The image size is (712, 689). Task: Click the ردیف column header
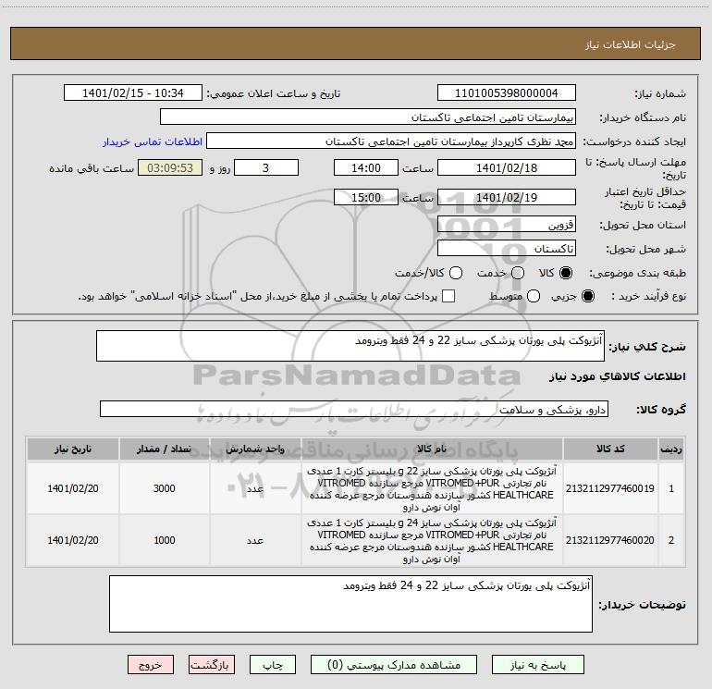click(x=671, y=449)
